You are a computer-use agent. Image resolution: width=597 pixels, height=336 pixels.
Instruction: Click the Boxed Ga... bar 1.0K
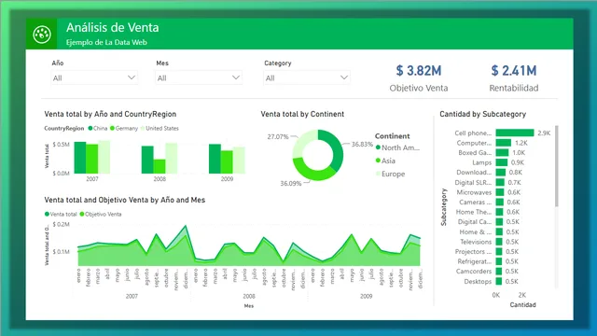pyautogui.click(x=502, y=152)
